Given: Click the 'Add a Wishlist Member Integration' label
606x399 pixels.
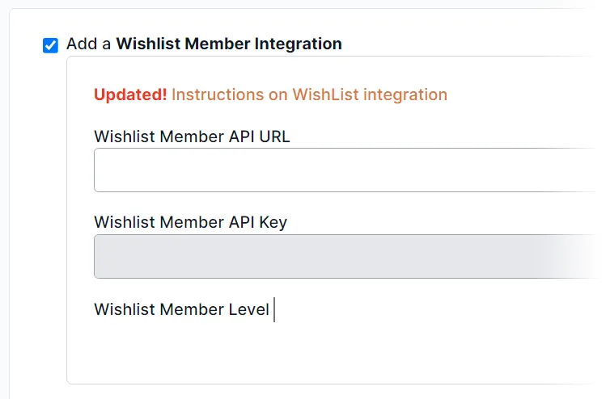Looking at the screenshot, I should point(204,44).
